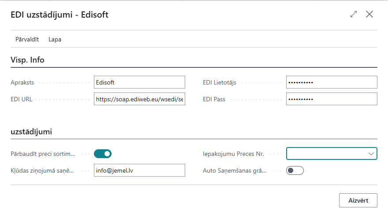Viewport: 388px width, 218px height.
Task: Expand dialog to full screen icon
Action: [354, 15]
